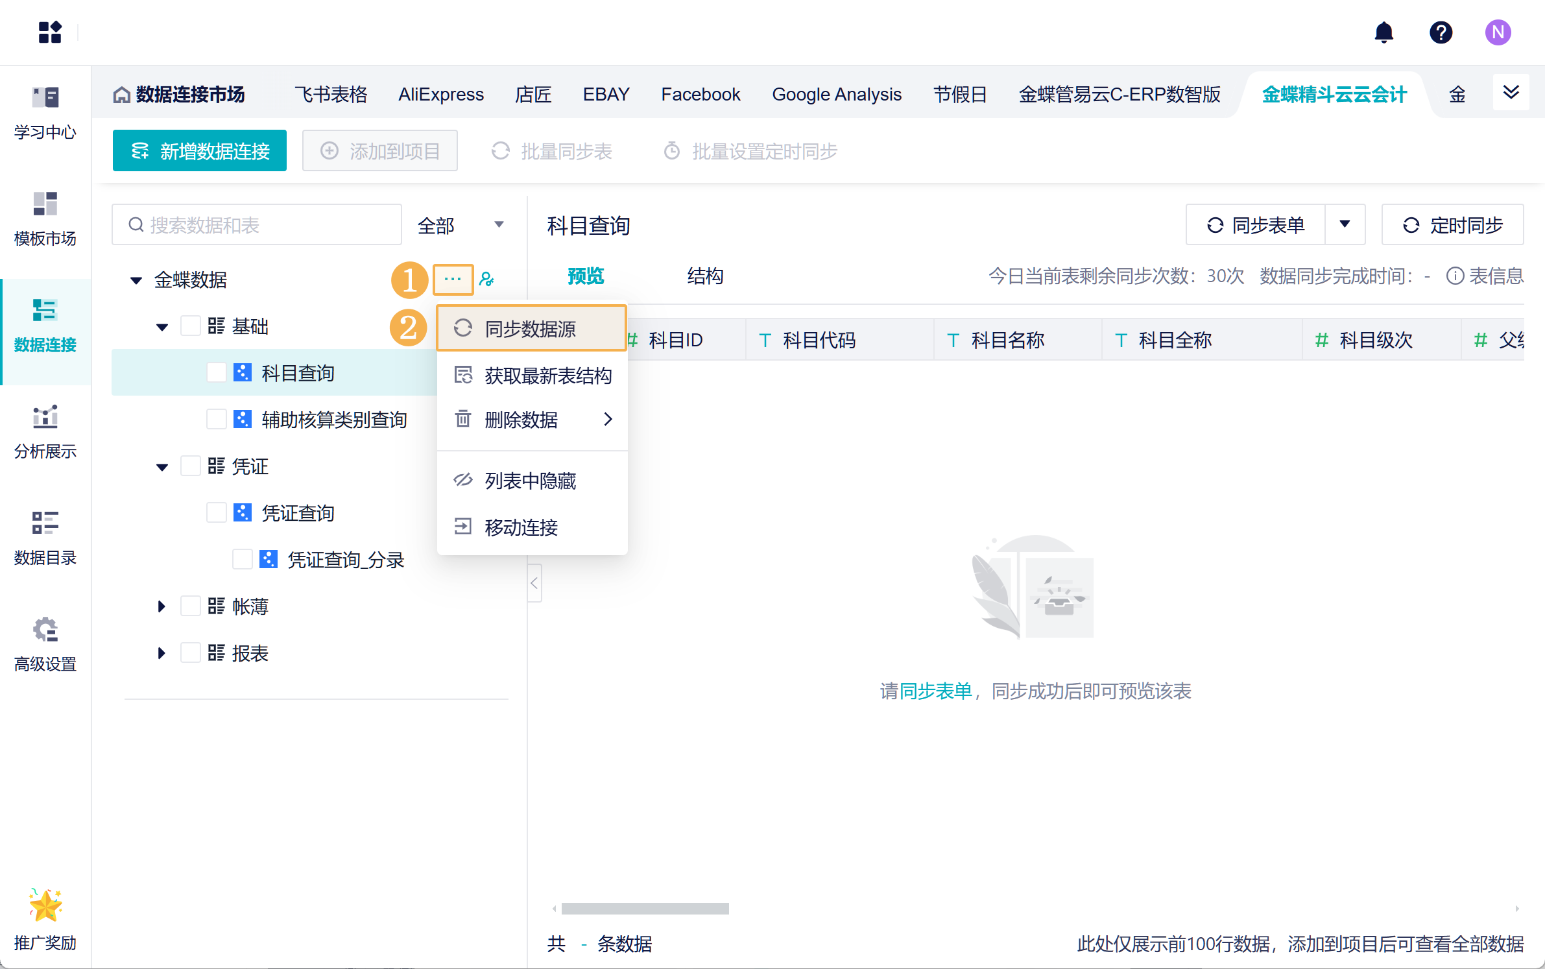
Task: Switch to the 结构 tab
Action: click(705, 276)
